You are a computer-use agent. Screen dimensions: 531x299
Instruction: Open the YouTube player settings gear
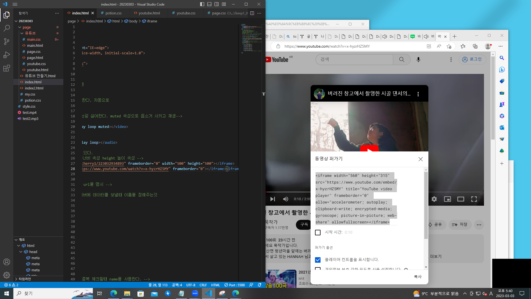pyautogui.click(x=434, y=199)
